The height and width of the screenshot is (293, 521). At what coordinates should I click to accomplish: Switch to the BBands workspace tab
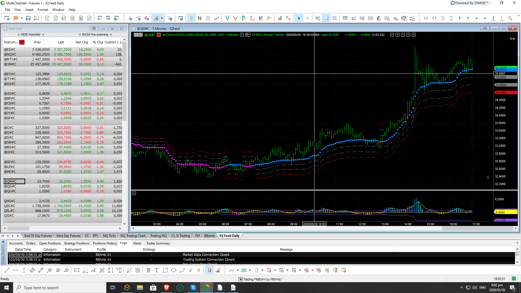(x=209, y=236)
